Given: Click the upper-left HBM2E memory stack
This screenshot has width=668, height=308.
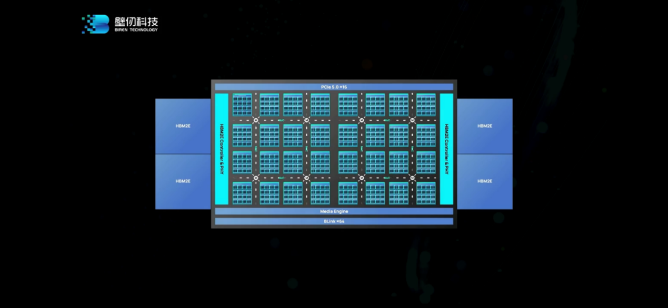Looking at the screenshot, I should pyautogui.click(x=183, y=126).
